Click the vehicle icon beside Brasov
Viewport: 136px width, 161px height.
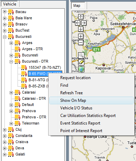11,24
